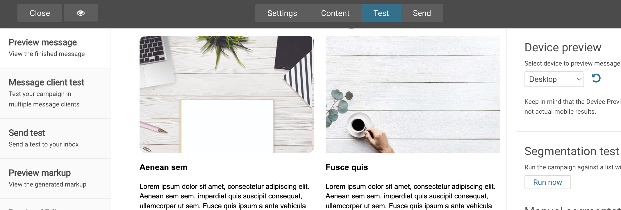Choose Send test in sidebar

pos(55,139)
